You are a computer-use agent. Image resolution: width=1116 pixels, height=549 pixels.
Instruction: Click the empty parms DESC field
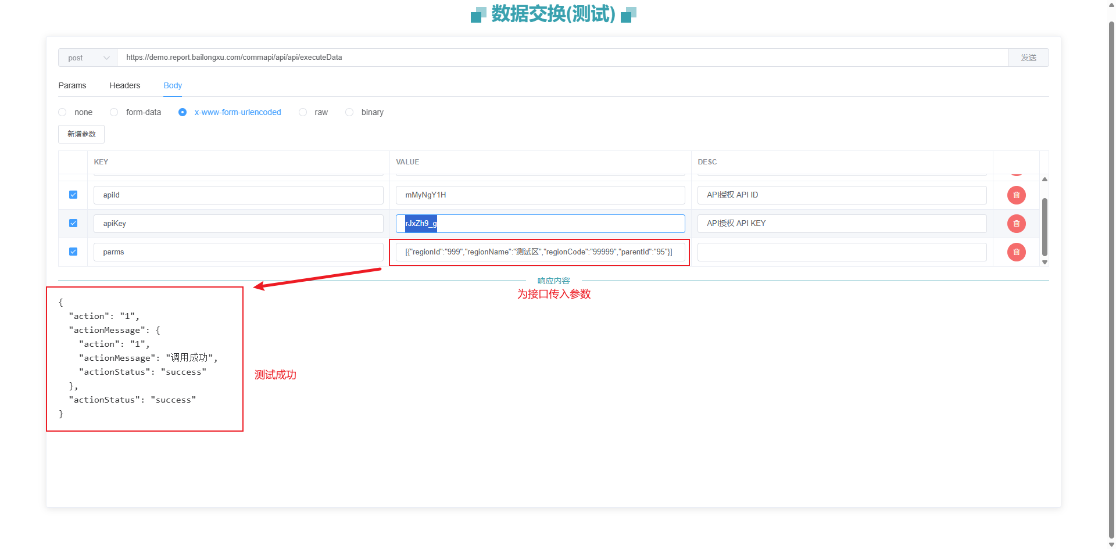pyautogui.click(x=842, y=252)
